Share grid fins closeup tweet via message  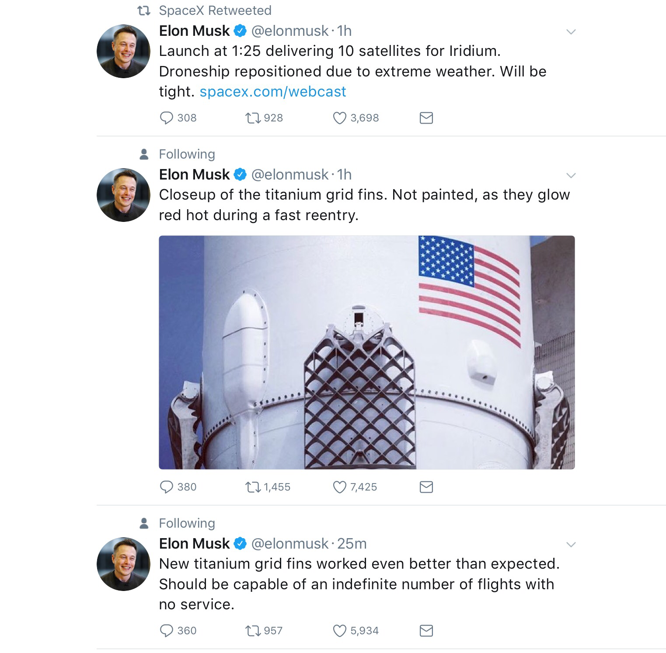point(426,487)
